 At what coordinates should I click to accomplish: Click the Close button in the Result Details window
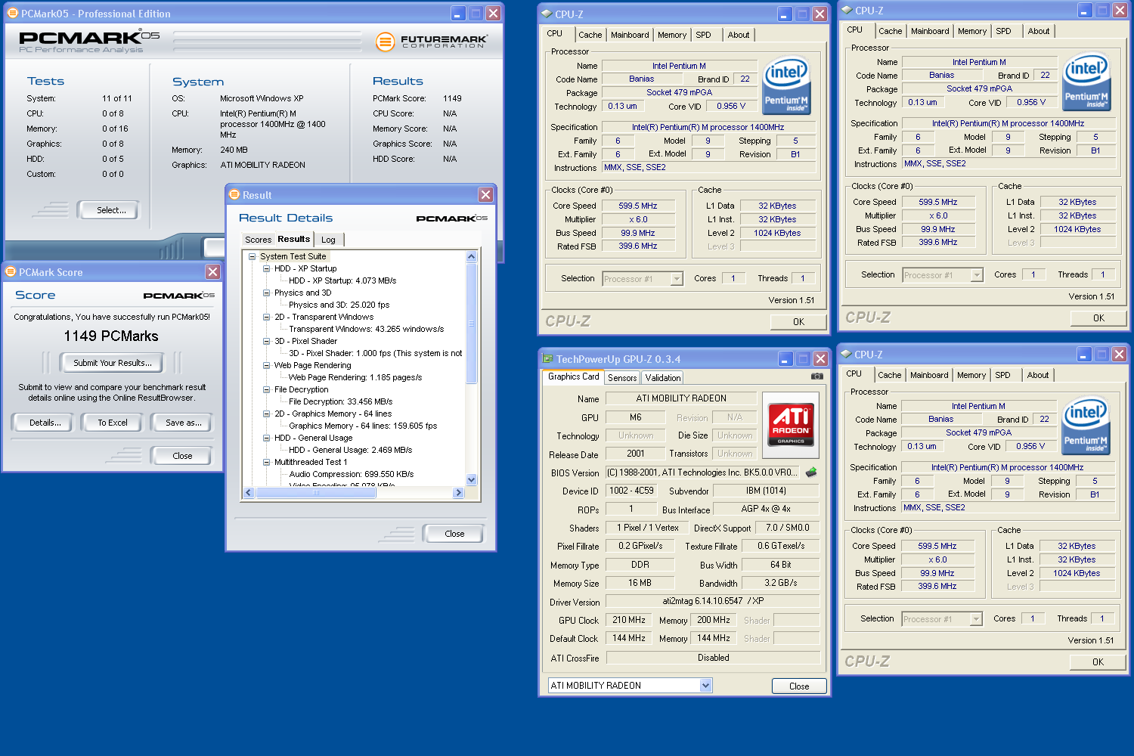click(454, 534)
